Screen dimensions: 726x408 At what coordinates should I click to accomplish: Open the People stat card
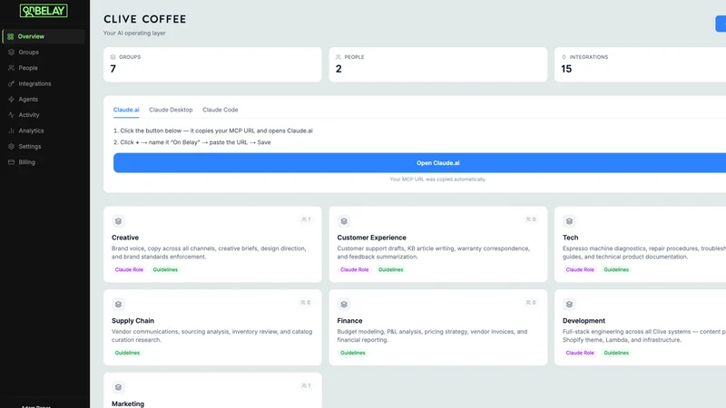[x=438, y=64]
